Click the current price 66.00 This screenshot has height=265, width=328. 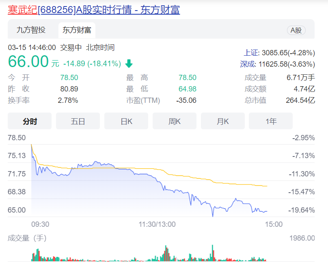28,61
